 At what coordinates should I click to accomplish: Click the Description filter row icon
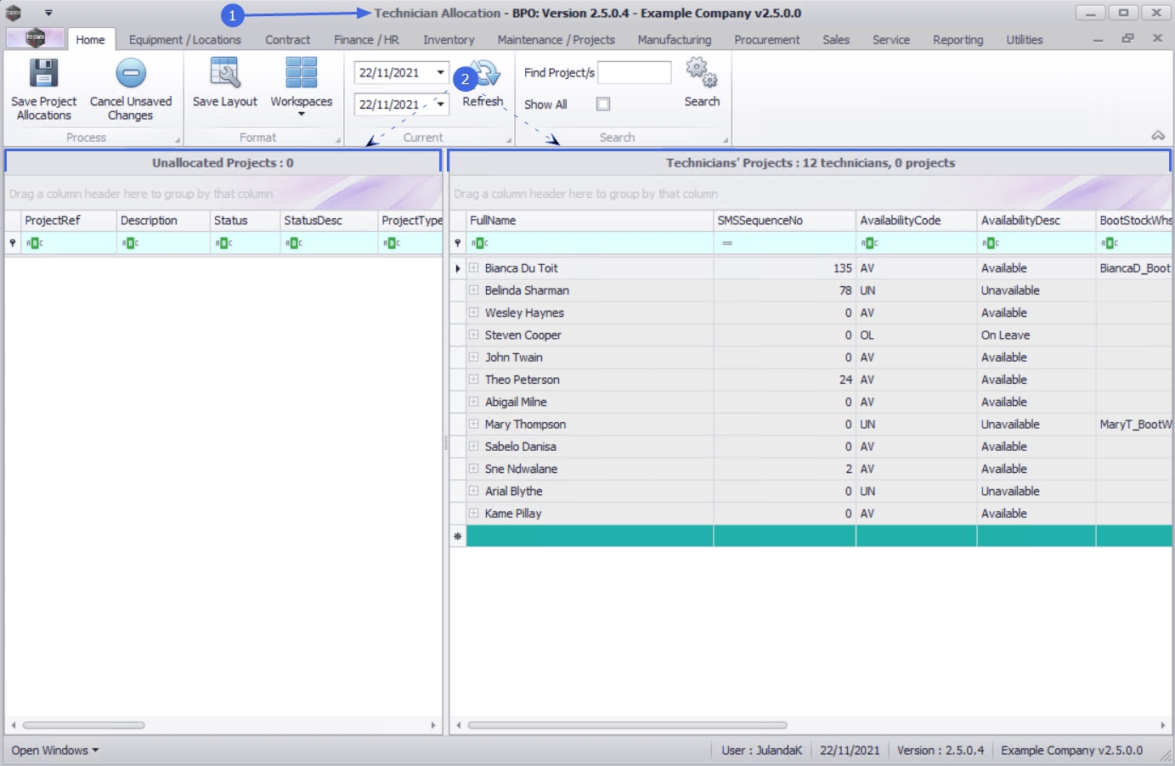pos(130,243)
